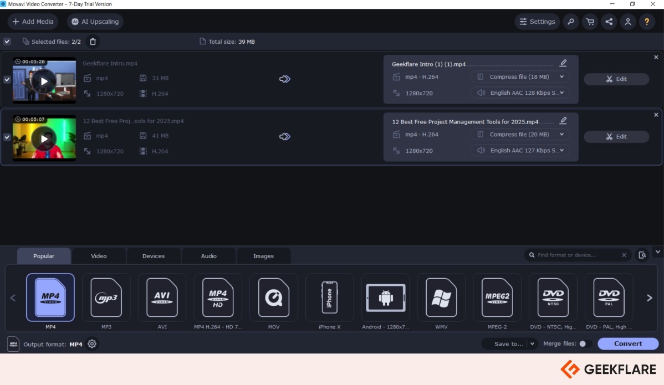This screenshot has width=664, height=385.
Task: Select the MPEG-2 format icon
Action: (x=497, y=297)
